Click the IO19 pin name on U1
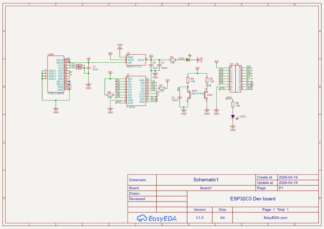 pyautogui.click(x=142, y=94)
